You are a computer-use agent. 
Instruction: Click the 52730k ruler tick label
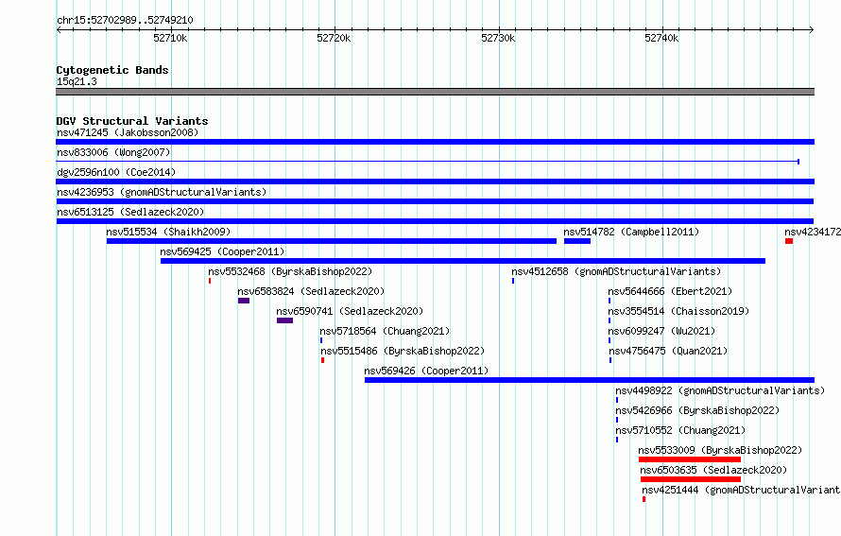(498, 38)
